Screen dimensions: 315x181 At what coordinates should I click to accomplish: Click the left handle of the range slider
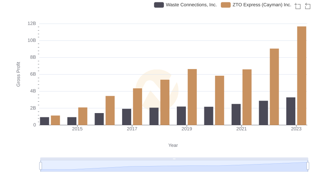click(41, 166)
